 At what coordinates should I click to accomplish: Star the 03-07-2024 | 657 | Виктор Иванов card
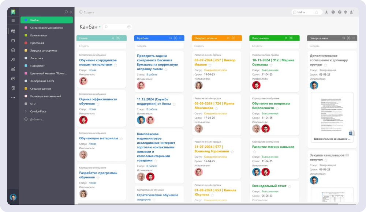pyautogui.click(x=210, y=65)
